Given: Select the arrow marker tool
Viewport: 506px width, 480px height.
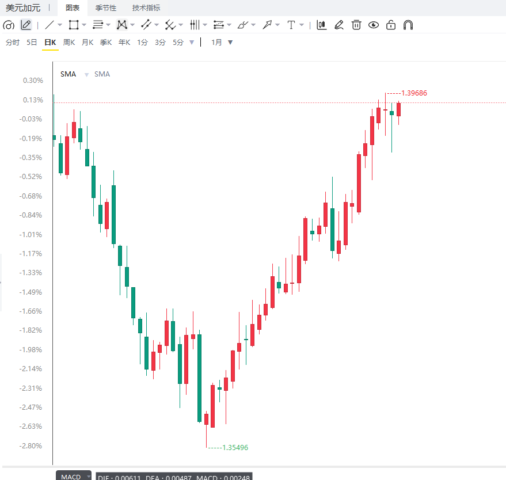Looking at the screenshot, I should tap(267, 25).
